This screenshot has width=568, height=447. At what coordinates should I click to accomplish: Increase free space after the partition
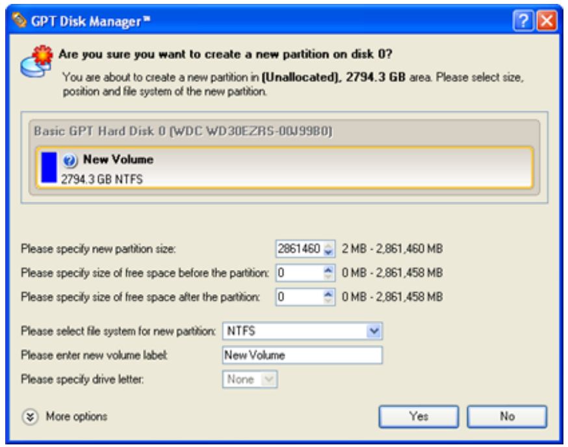tap(328, 294)
